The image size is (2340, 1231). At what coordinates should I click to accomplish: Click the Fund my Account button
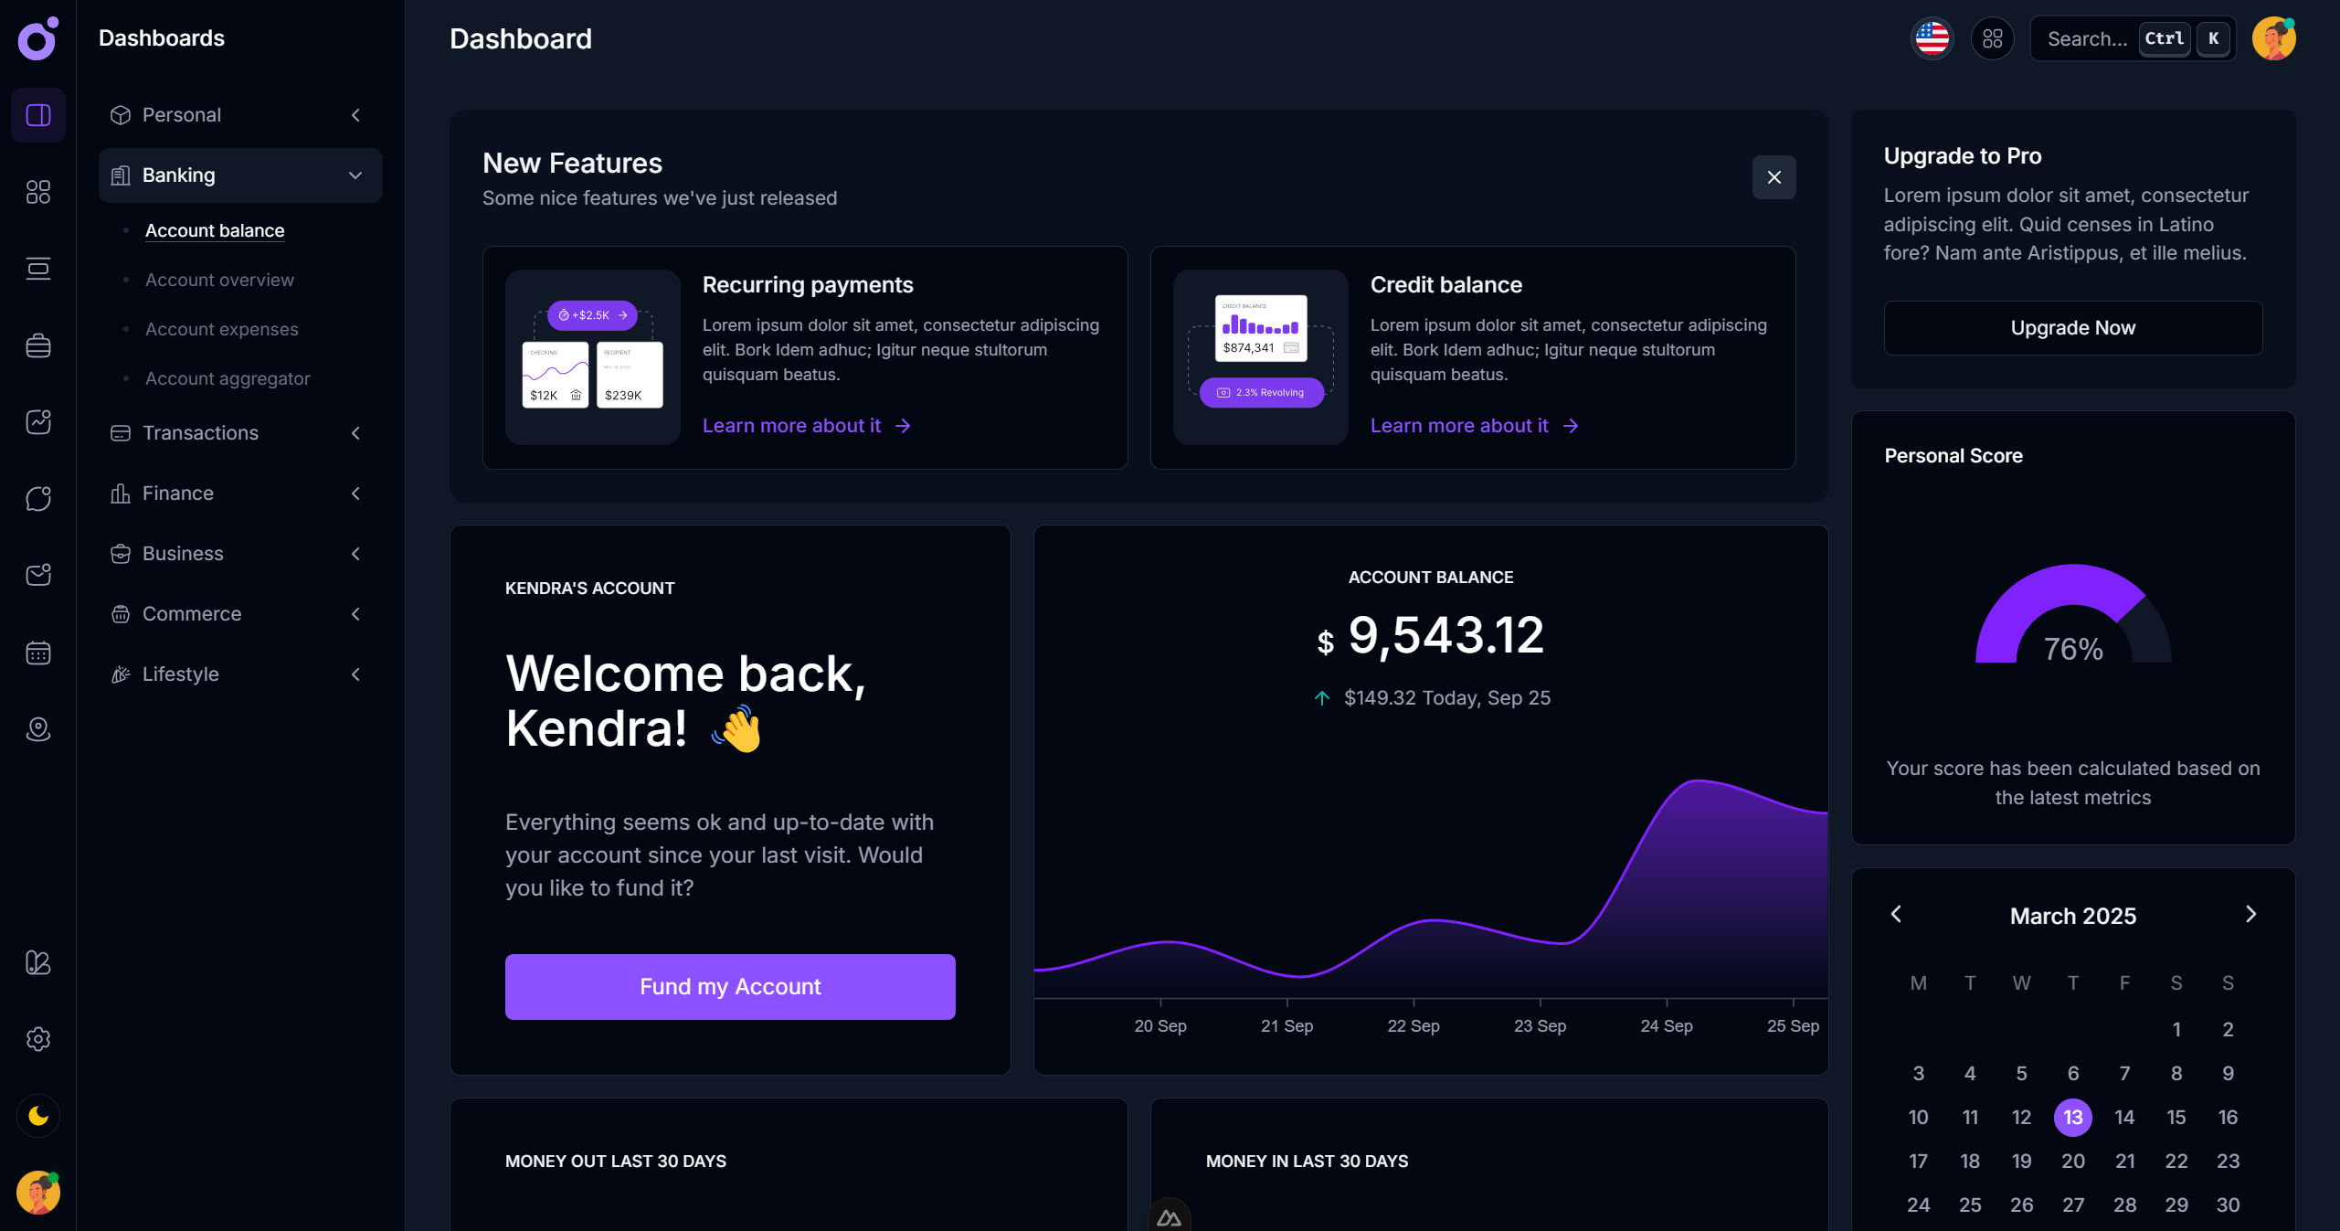pyautogui.click(x=729, y=986)
